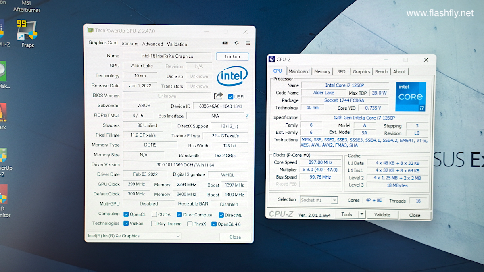Expand the Tools dropdown arrow in CPU-Z

pyautogui.click(x=362, y=214)
